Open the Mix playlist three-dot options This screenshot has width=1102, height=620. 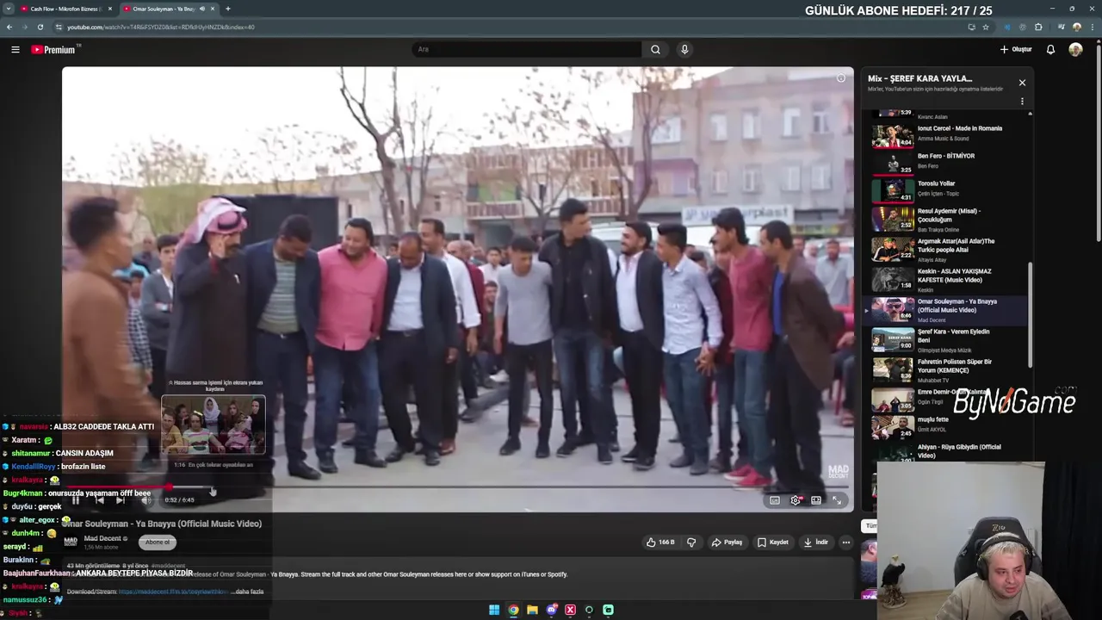pyautogui.click(x=1022, y=102)
